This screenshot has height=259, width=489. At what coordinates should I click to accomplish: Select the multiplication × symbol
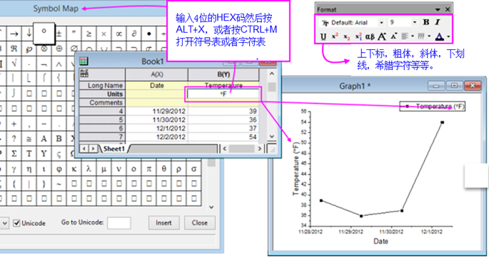pos(104,34)
